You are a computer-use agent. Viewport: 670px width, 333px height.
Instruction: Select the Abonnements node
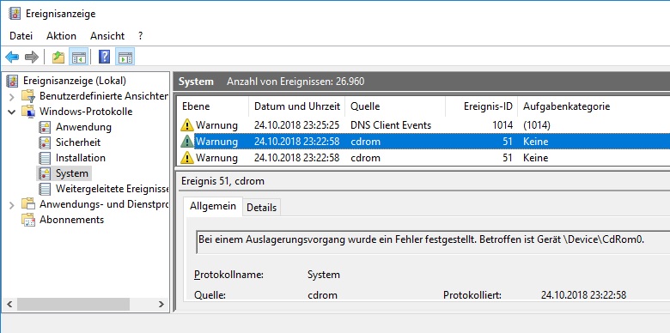[71, 220]
